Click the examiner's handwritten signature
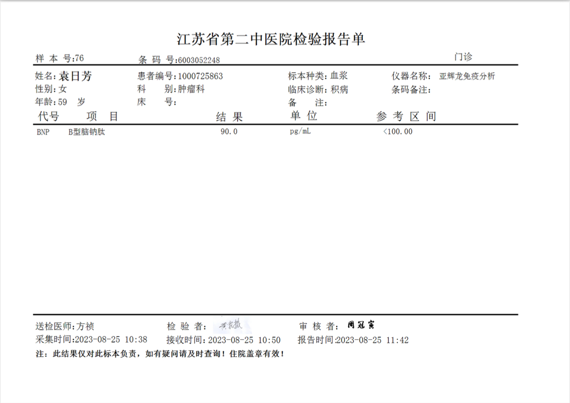Screen dimensions: 570x403 tap(231, 324)
